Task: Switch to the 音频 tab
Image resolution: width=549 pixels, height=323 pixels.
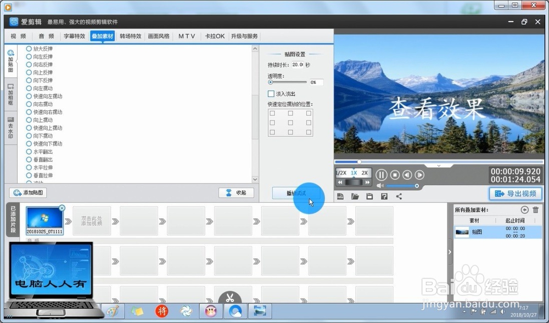Action: [46, 36]
